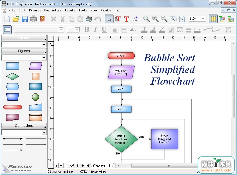Save the diagram with the floppy disk icon

click(x=25, y=19)
